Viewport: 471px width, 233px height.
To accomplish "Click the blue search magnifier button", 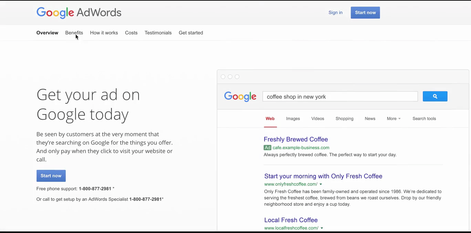I will [435, 96].
